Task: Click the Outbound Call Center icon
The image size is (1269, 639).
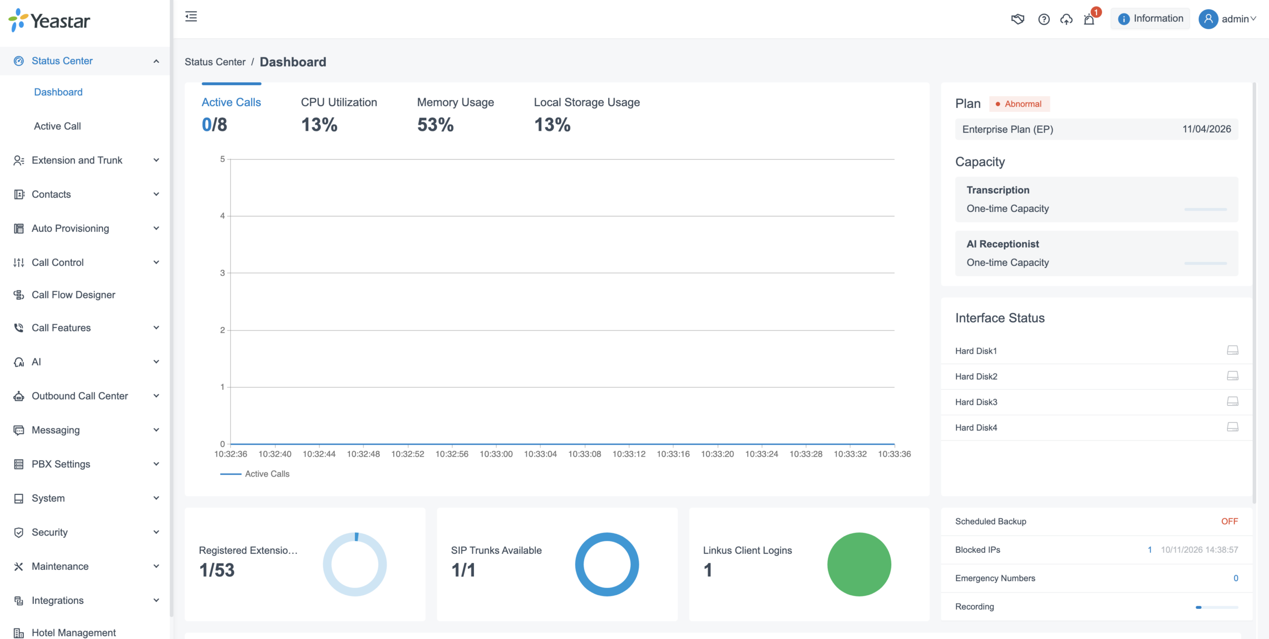Action: tap(19, 396)
